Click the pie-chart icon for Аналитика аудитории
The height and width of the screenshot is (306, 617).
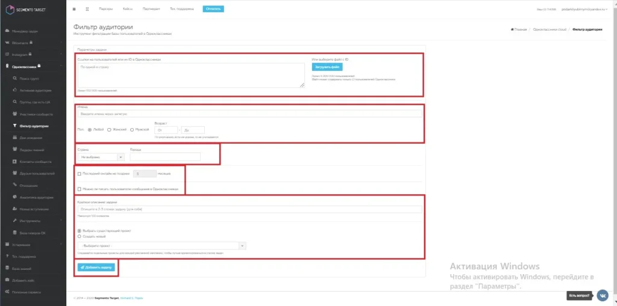click(14, 197)
